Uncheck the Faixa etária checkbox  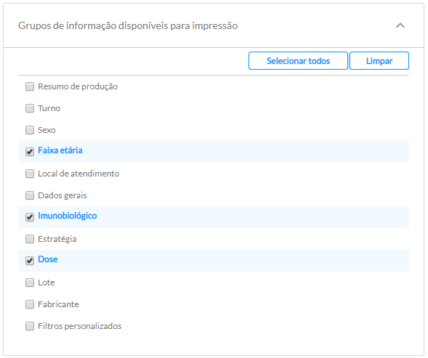pos(30,152)
